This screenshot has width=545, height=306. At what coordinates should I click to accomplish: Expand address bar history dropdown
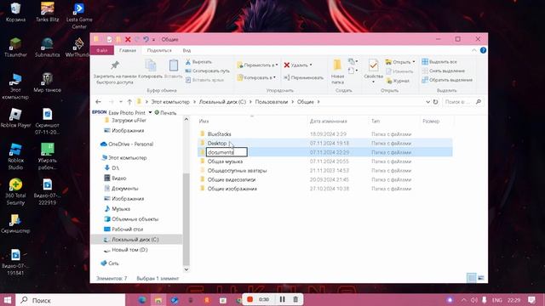(427, 102)
